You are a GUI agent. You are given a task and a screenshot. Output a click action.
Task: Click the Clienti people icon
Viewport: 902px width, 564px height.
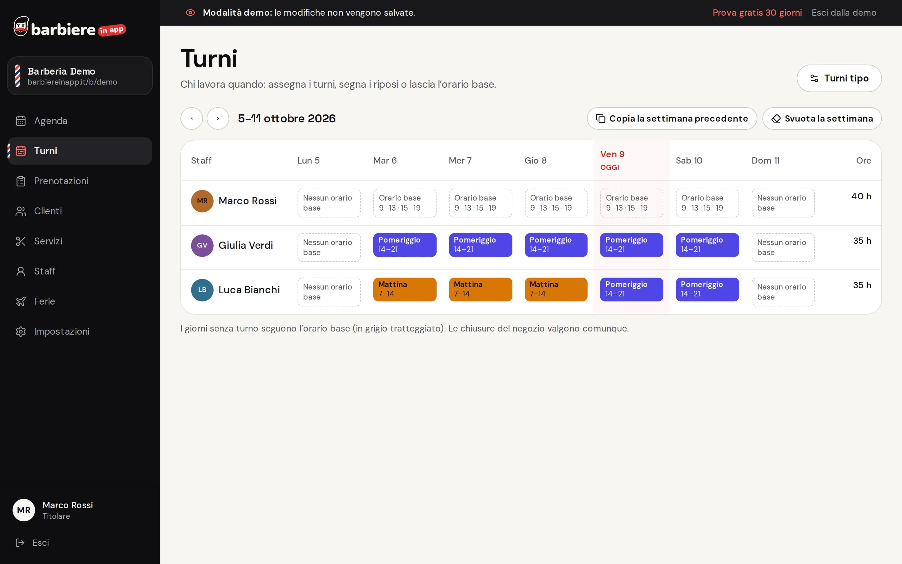tap(21, 211)
